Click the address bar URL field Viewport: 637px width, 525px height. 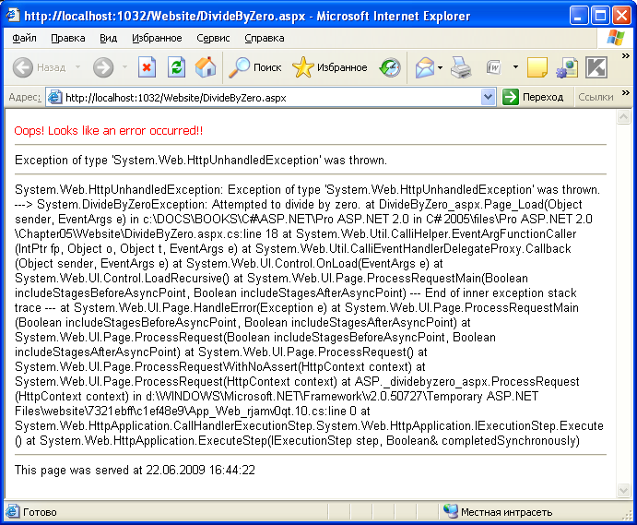click(267, 97)
